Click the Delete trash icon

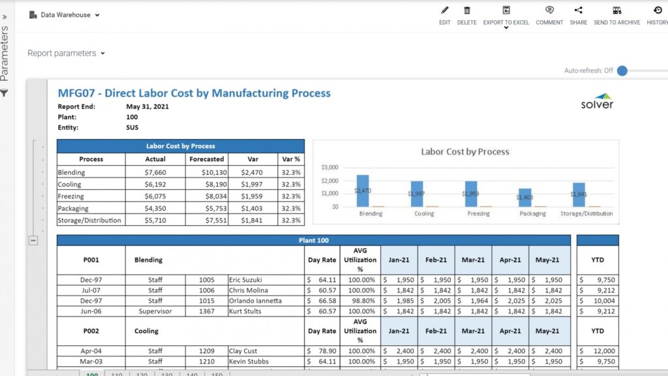click(x=467, y=10)
